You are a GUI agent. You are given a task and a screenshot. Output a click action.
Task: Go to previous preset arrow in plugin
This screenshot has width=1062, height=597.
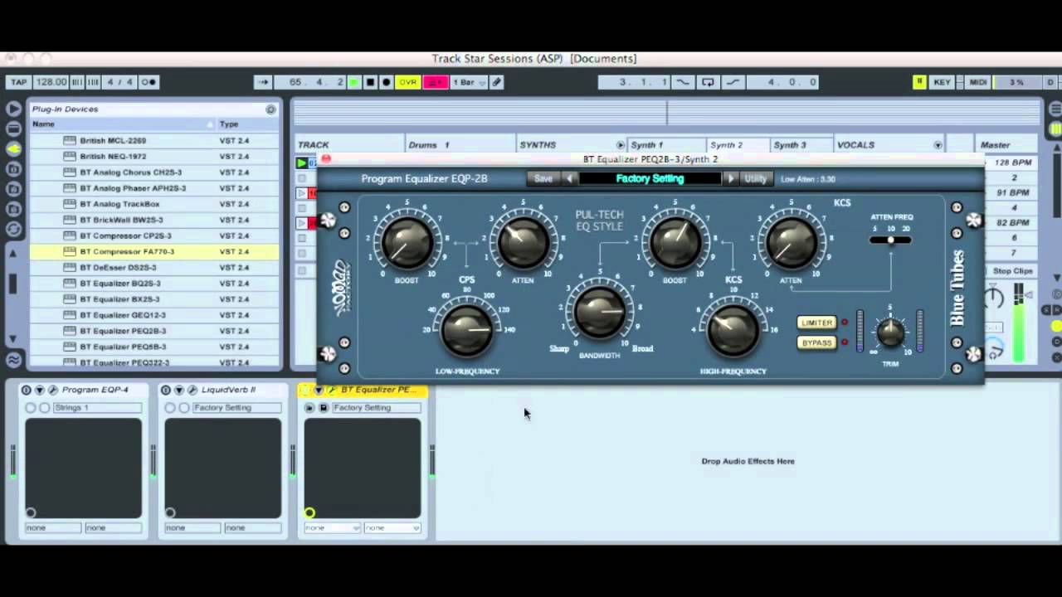coord(569,178)
